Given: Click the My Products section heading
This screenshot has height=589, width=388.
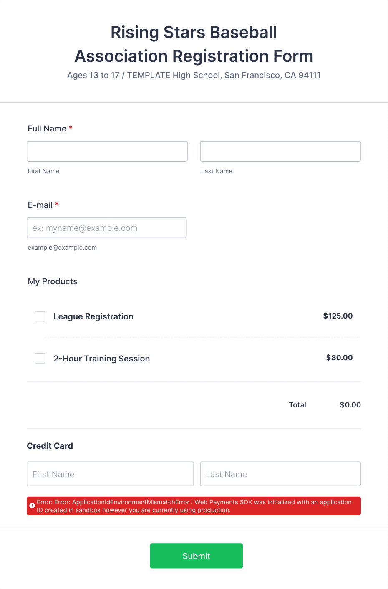Looking at the screenshot, I should (53, 281).
